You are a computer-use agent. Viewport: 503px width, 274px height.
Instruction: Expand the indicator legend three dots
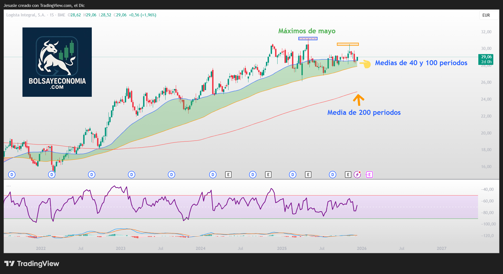click(x=9, y=186)
